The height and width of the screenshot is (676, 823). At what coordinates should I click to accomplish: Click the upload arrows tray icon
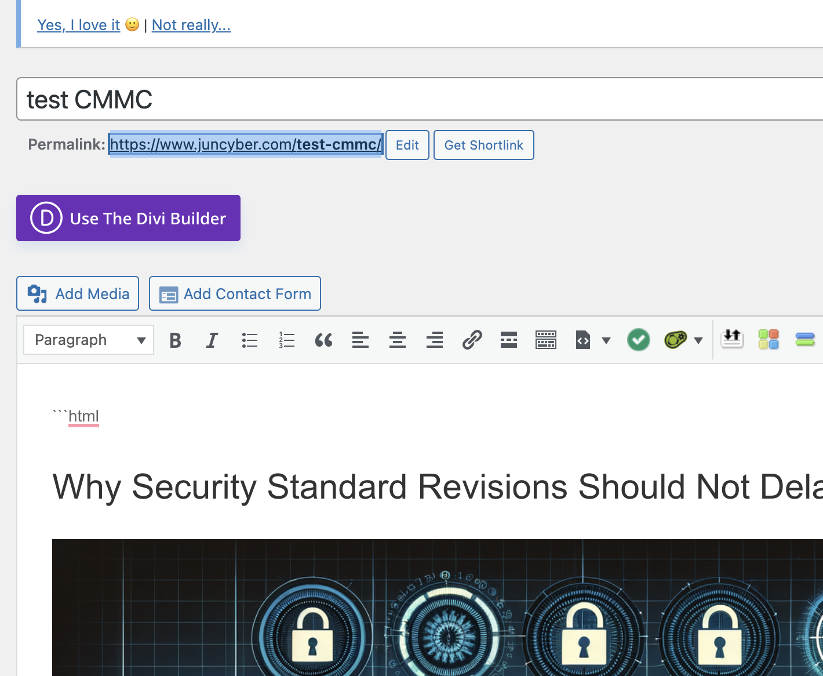[732, 339]
